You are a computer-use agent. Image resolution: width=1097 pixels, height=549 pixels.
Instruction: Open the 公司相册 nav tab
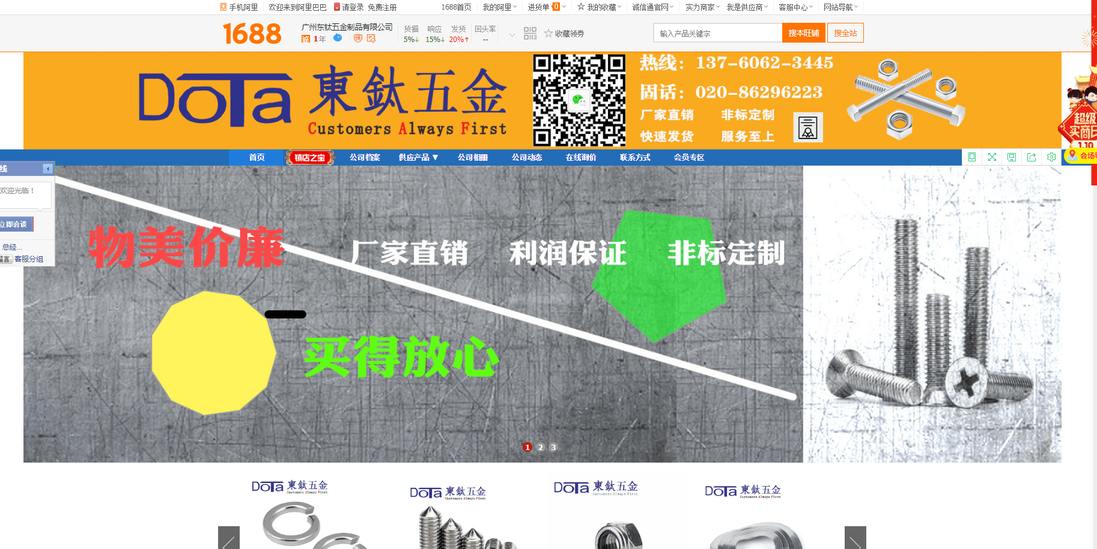point(473,157)
